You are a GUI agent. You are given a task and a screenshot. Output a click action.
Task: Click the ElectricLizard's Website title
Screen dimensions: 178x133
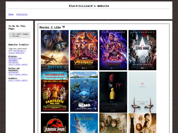tap(89, 6)
